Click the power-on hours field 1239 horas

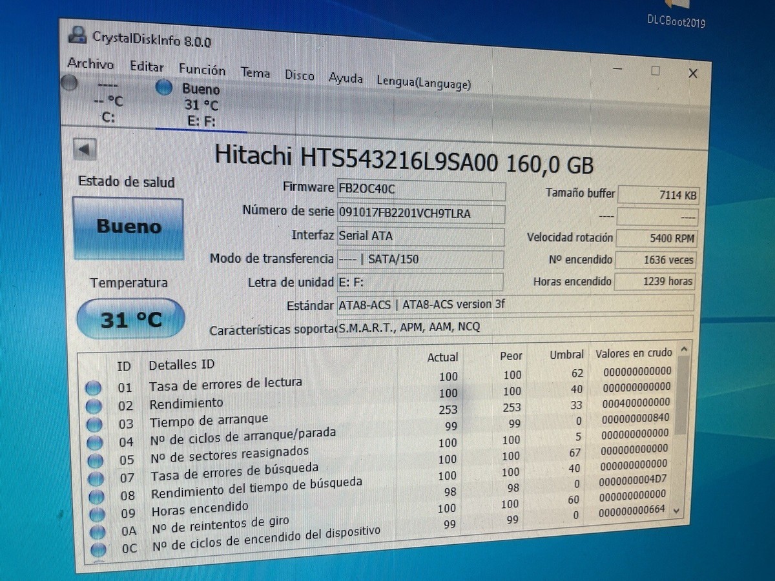click(x=654, y=281)
